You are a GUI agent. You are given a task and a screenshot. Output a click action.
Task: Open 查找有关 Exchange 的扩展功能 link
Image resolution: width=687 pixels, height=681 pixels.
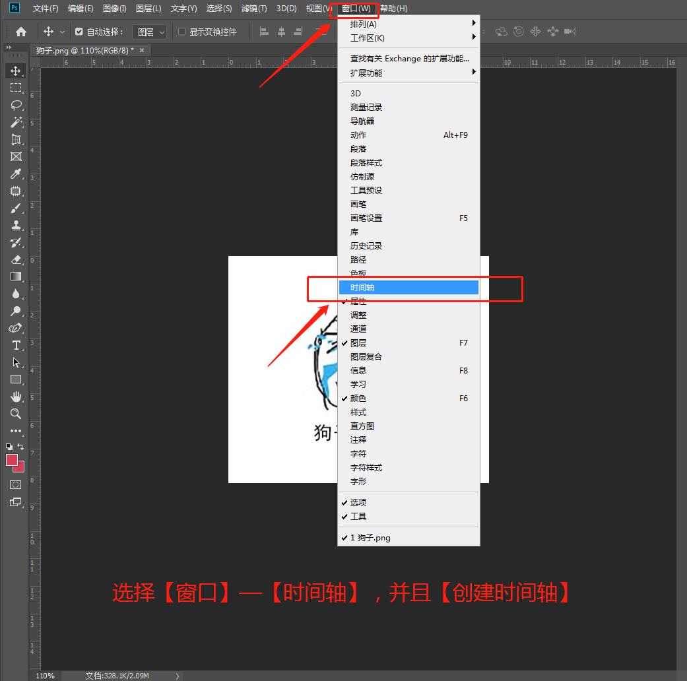[x=409, y=59]
